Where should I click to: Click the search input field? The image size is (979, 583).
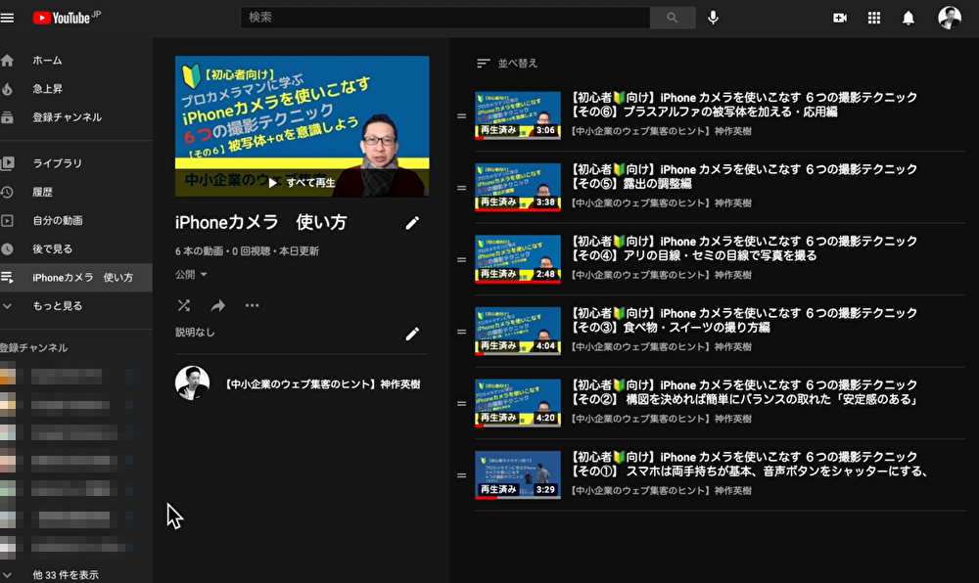[x=445, y=18]
